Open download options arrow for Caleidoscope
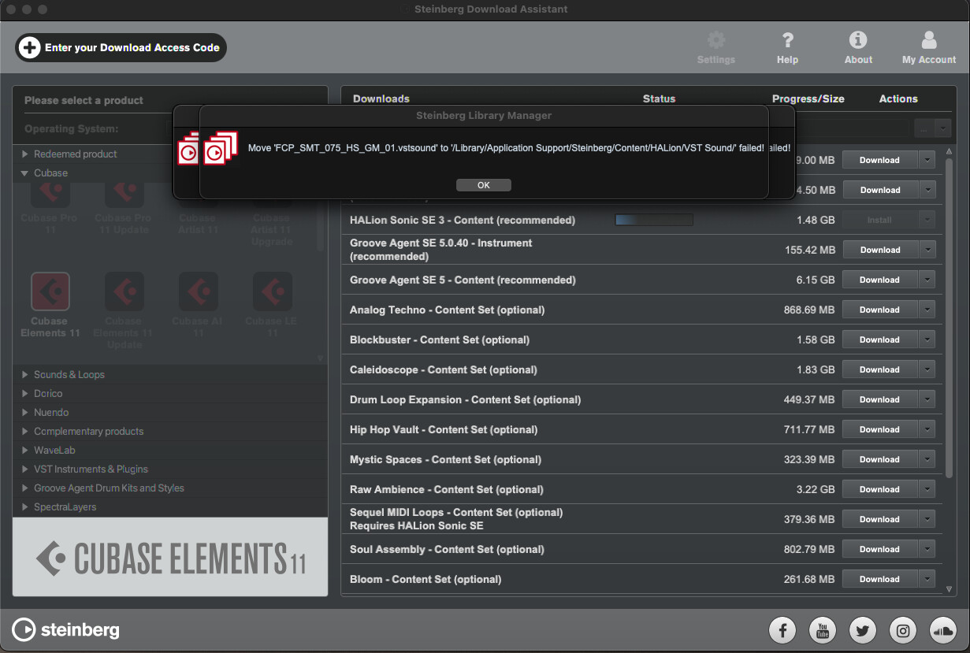 point(927,369)
